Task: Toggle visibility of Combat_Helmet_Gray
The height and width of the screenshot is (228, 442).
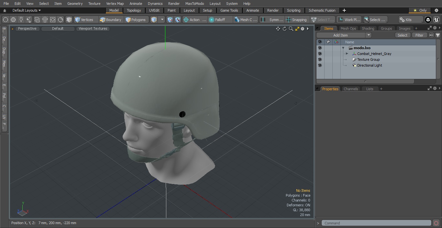Action: (x=320, y=54)
